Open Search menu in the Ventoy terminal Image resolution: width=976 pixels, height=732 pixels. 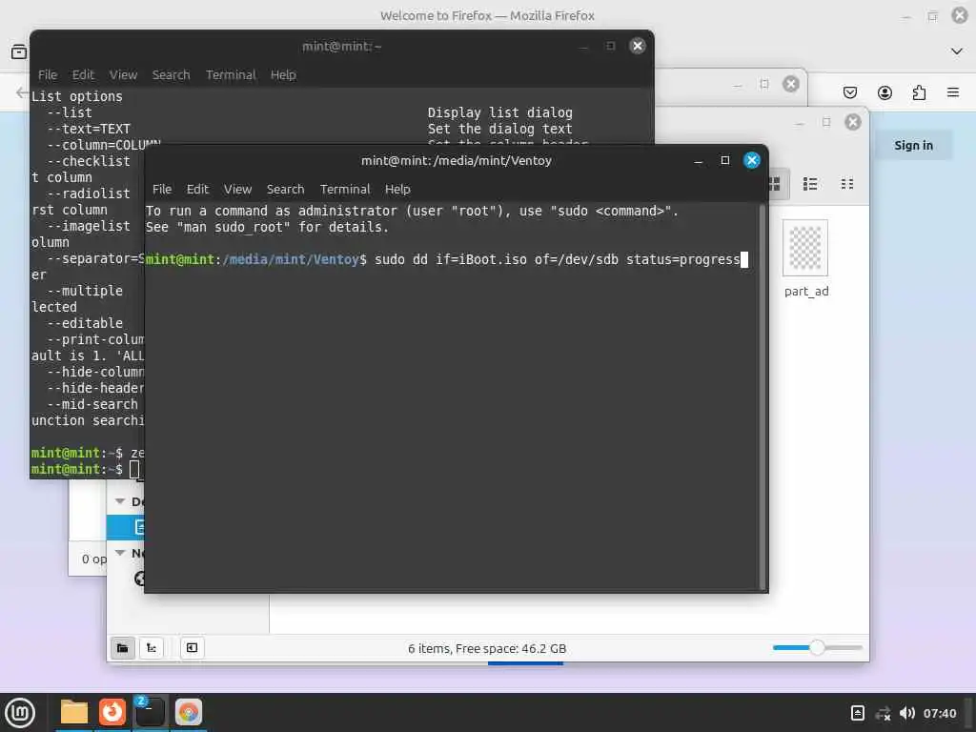point(286,190)
